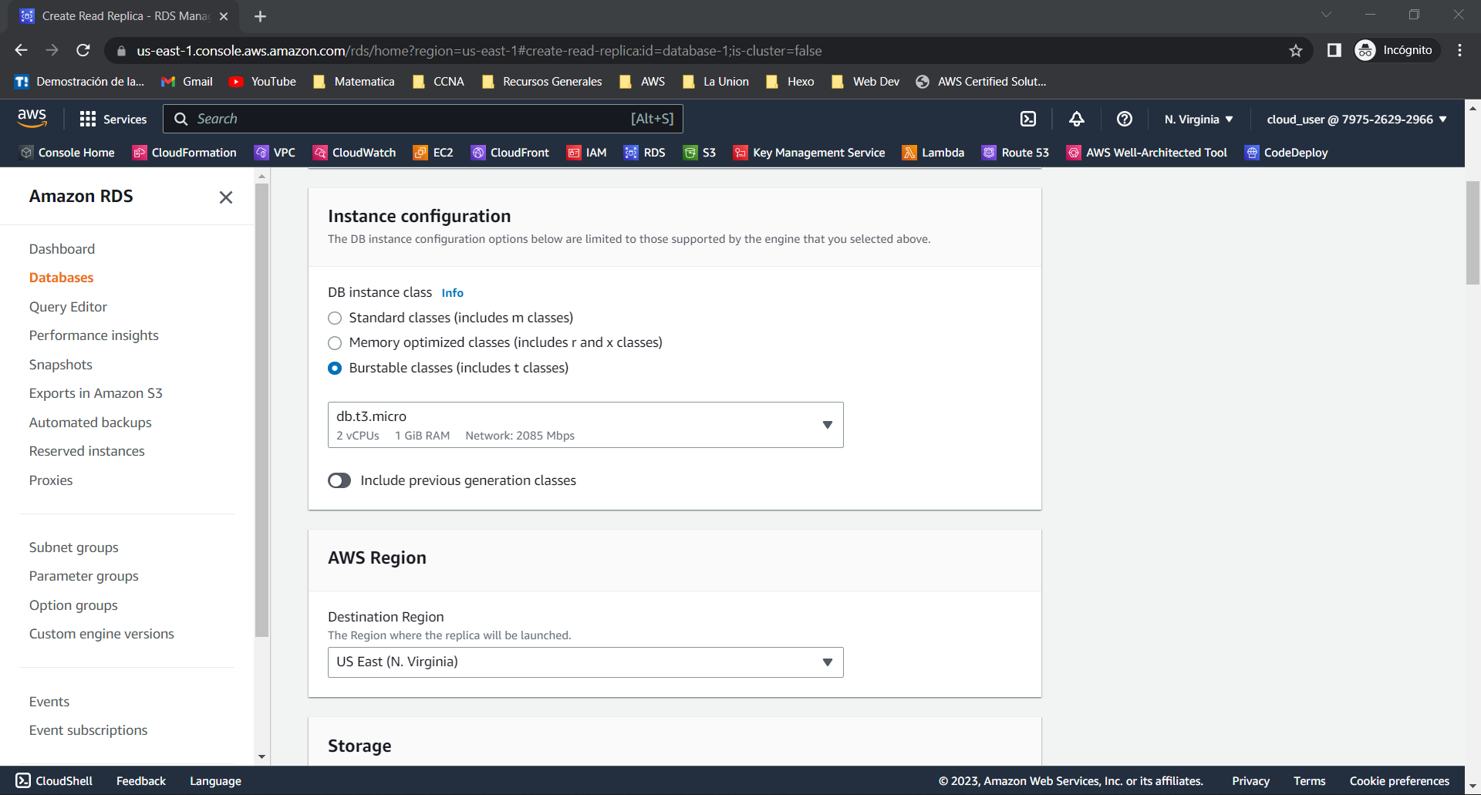1481x795 pixels.
Task: Open EC2 service shortcut
Action: 434,153
